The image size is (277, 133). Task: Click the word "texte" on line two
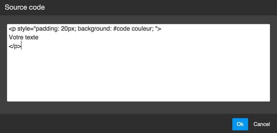pos(32,37)
